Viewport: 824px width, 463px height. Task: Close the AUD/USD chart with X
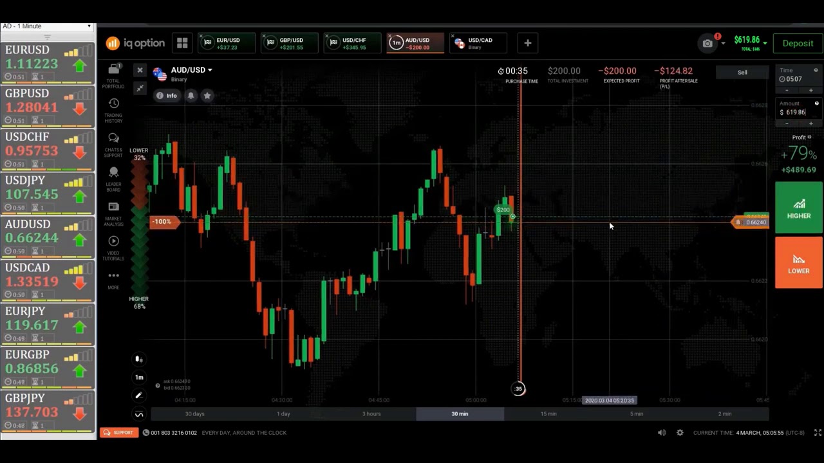click(140, 70)
